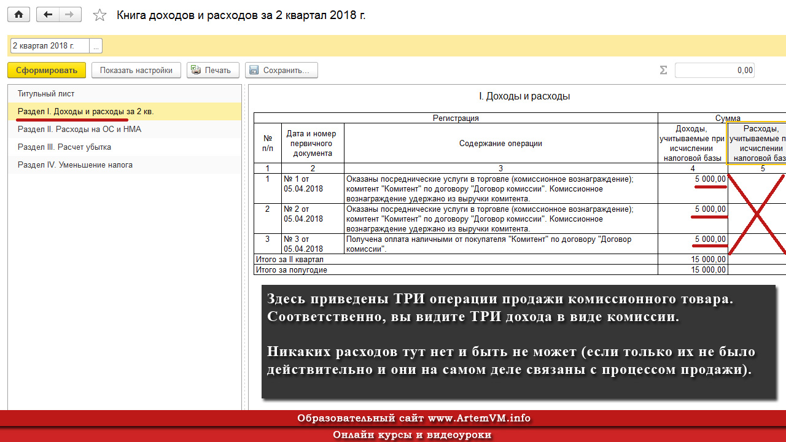This screenshot has height=442, width=786.
Task: Click 'Расходы, учитываемые' highlighted header cell
Action: tap(757, 144)
